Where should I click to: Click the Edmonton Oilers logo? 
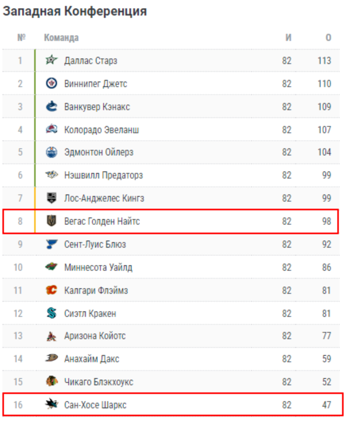coord(52,152)
